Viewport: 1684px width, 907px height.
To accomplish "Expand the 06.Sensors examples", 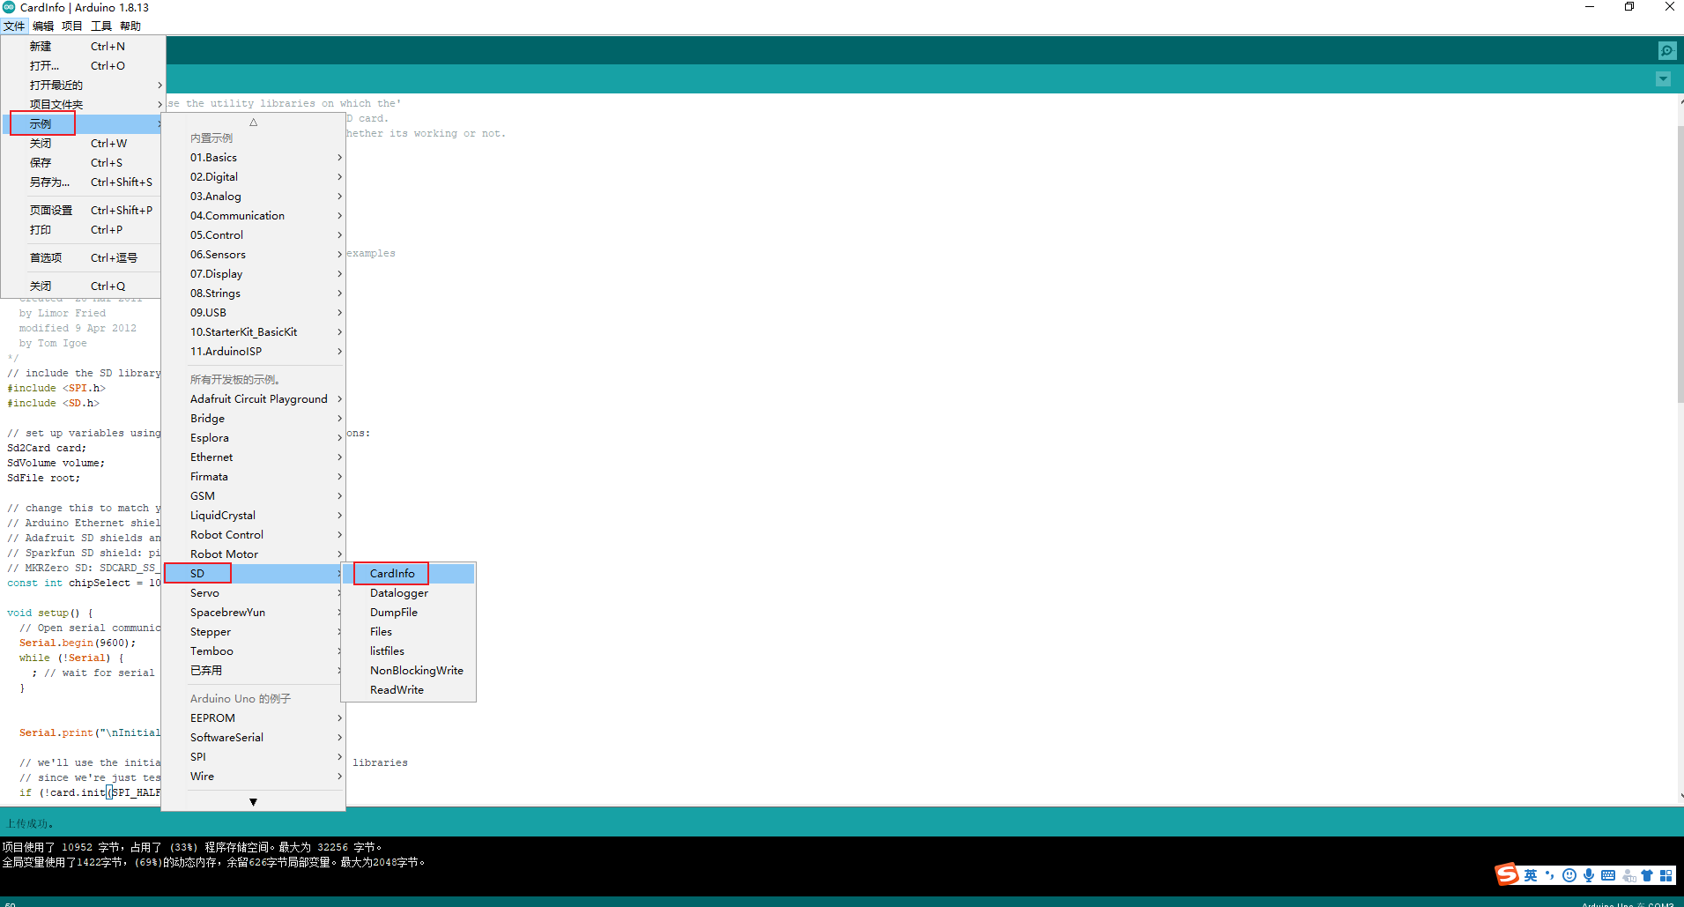I will click(253, 254).
